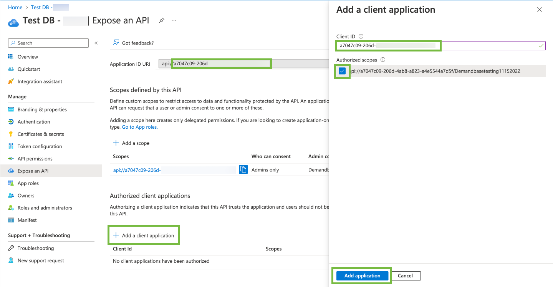Click the Expose an API cloud icon
This screenshot has height=287, width=553.
coord(11,171)
